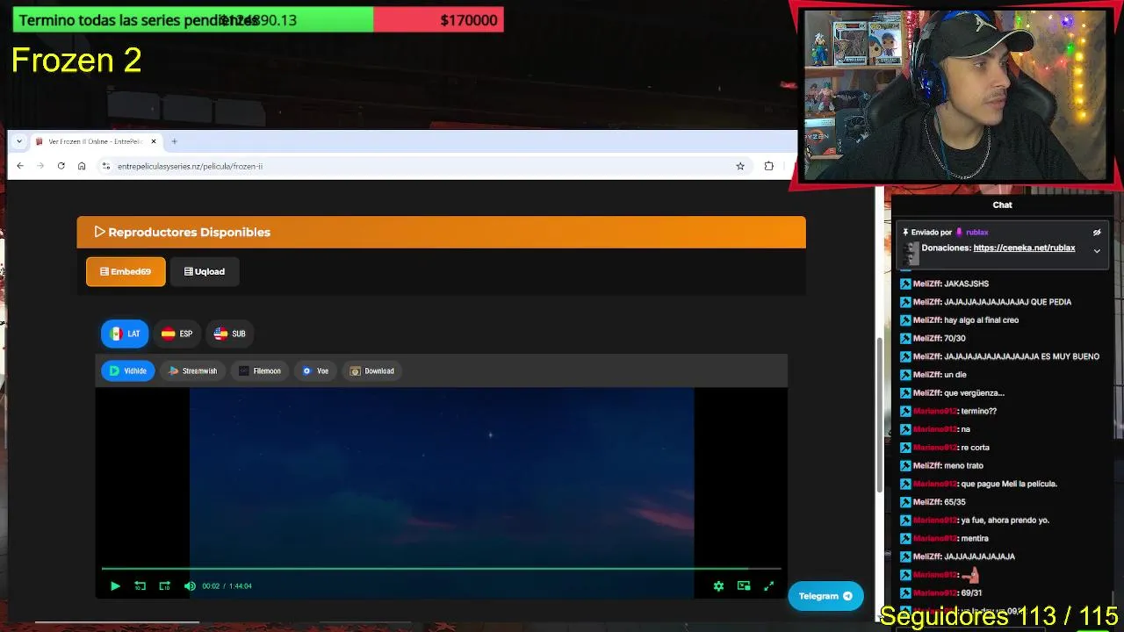Enter fullscreen in the video player
Viewport: 1124px width, 632px height.
(768, 585)
